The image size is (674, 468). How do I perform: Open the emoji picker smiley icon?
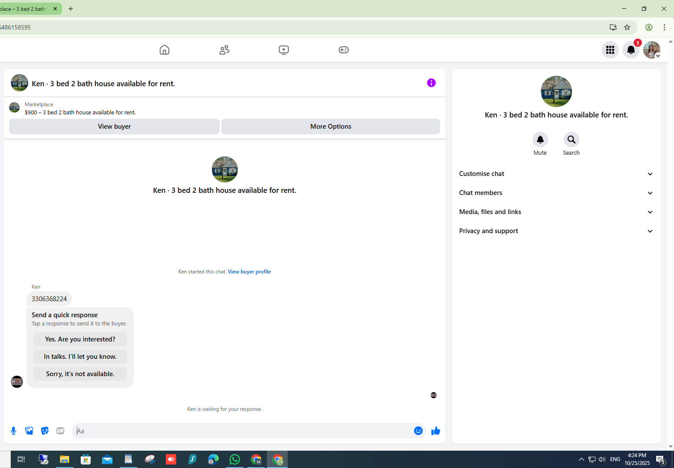click(x=418, y=431)
